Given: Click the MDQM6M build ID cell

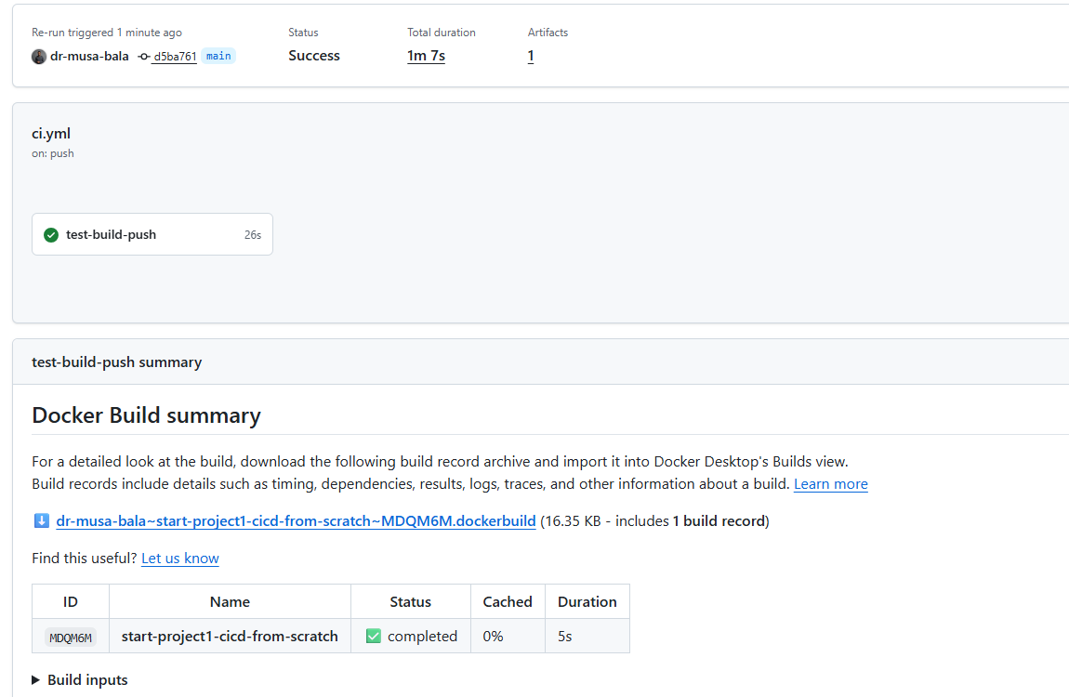Looking at the screenshot, I should point(71,637).
